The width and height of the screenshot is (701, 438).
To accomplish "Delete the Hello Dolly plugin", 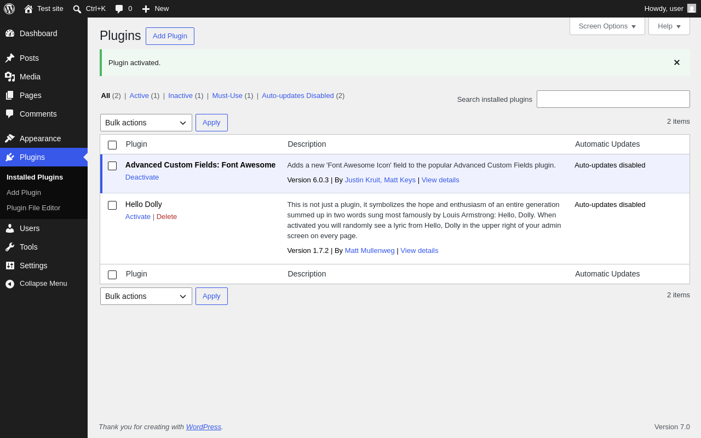I will pos(166,216).
